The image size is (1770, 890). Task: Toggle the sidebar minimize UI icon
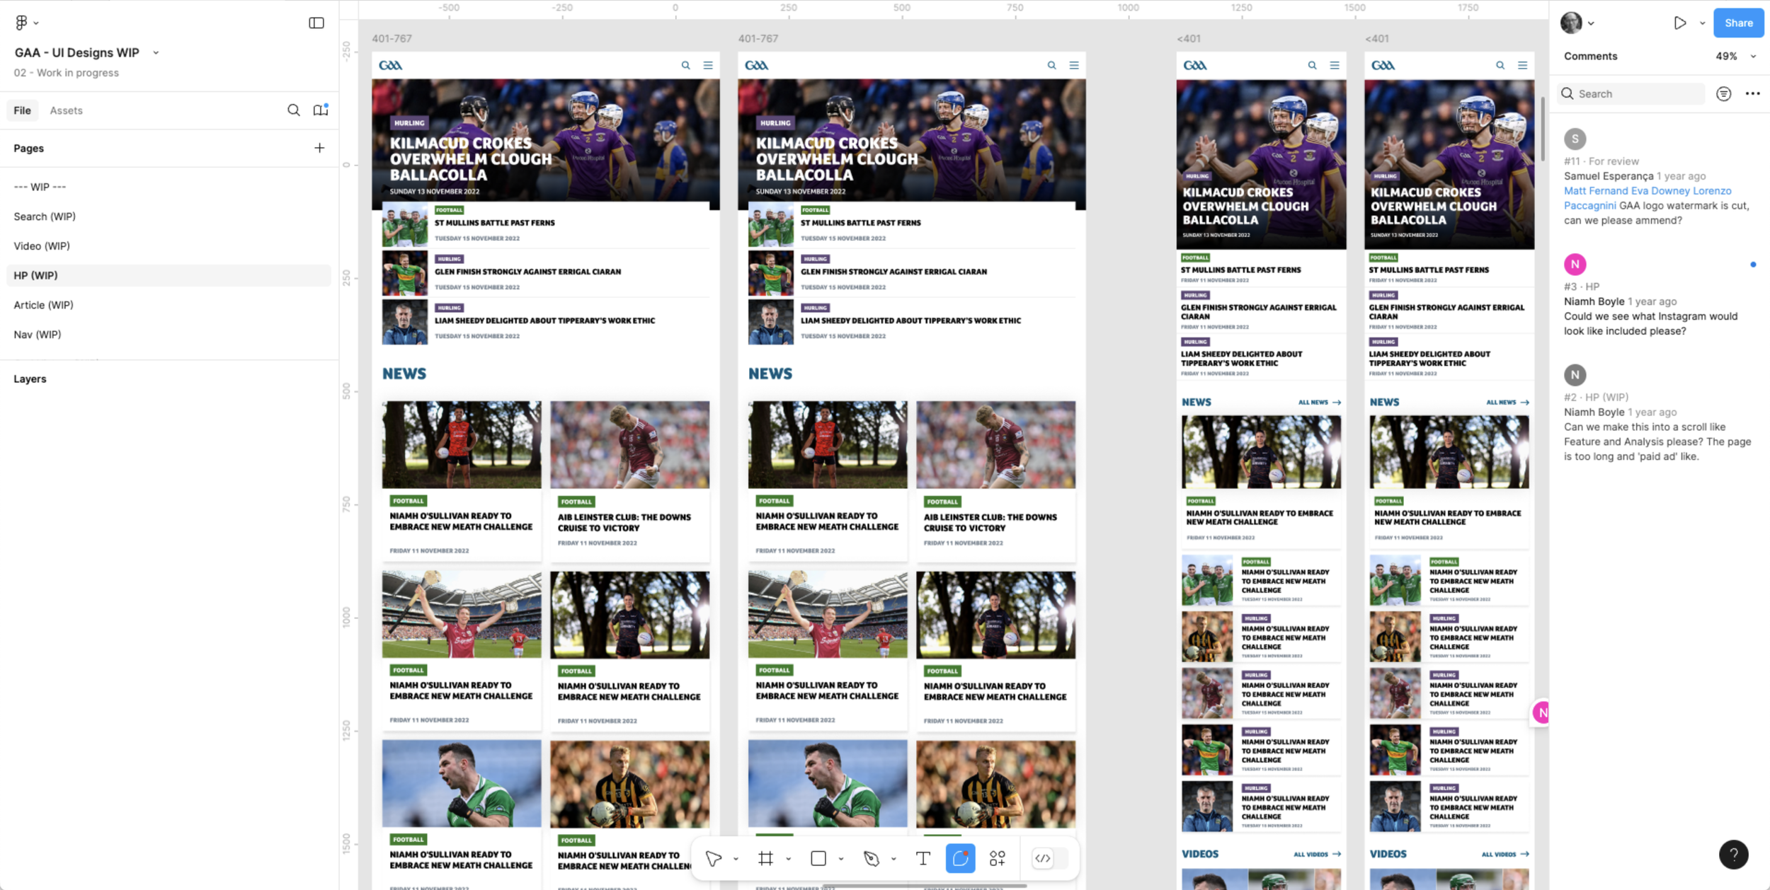(x=316, y=23)
